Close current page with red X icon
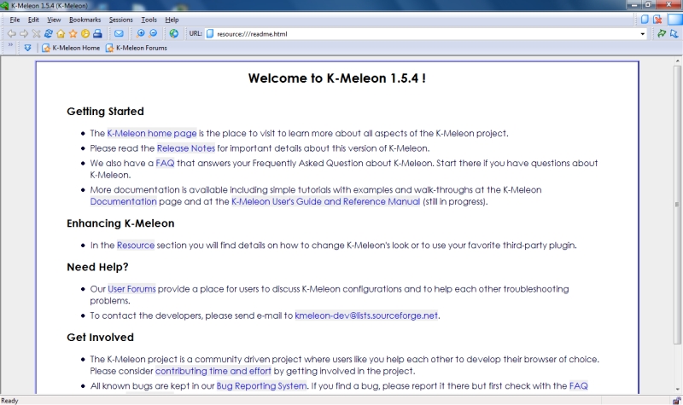This screenshot has width=683, height=405. [x=657, y=19]
